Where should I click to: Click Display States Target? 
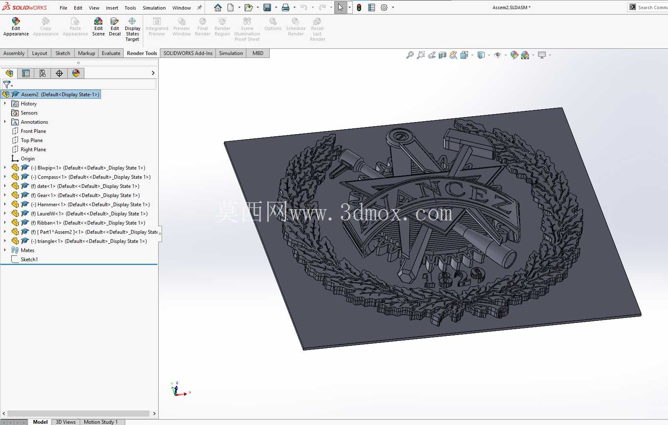pyautogui.click(x=132, y=29)
